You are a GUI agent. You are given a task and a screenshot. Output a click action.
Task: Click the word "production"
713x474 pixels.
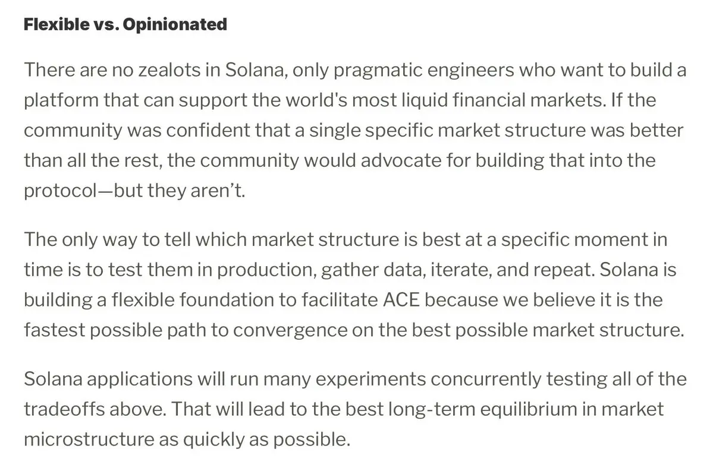click(x=266, y=271)
